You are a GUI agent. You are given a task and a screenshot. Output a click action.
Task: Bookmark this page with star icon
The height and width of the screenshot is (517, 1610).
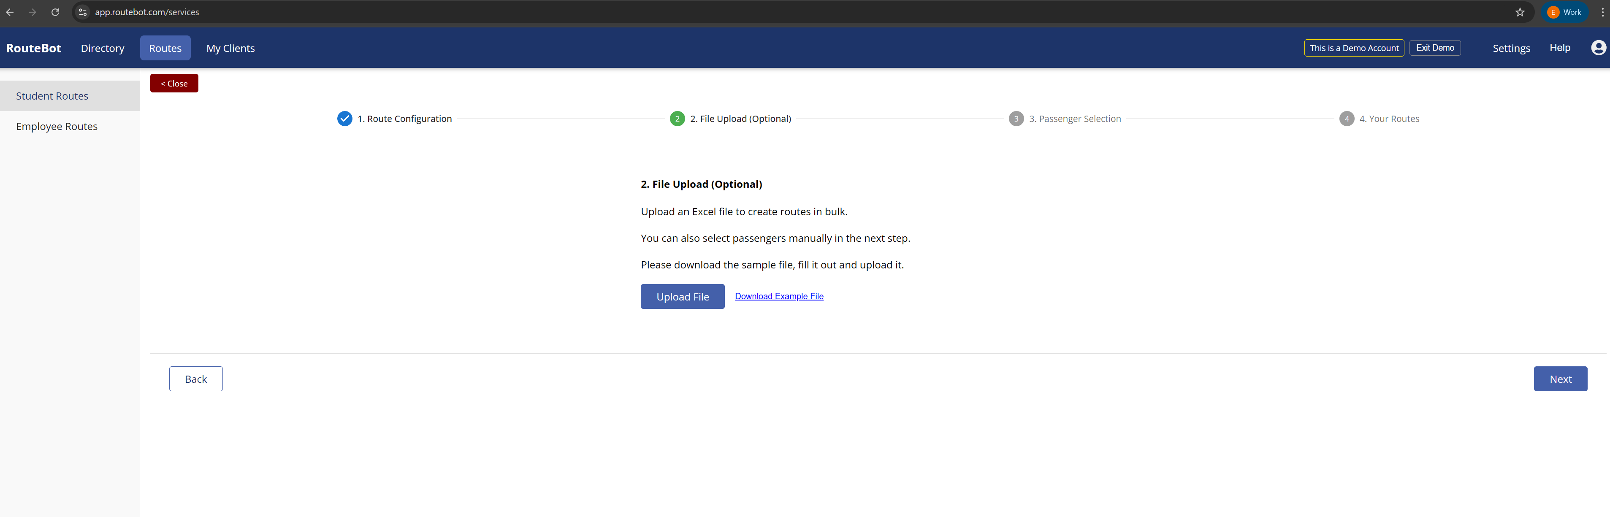click(1519, 12)
